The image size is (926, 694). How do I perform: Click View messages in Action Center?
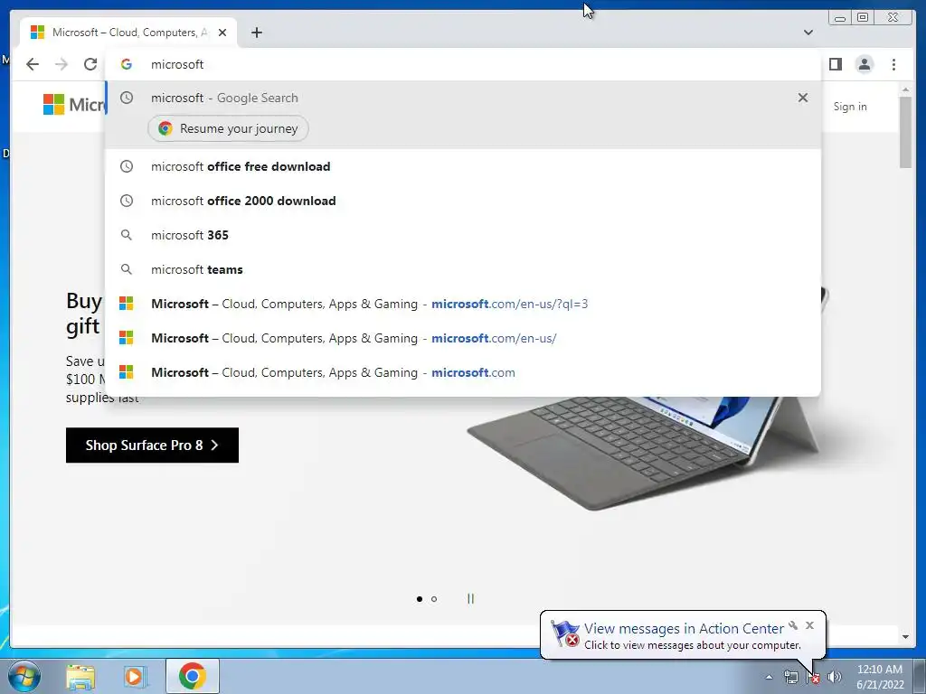[684, 629]
